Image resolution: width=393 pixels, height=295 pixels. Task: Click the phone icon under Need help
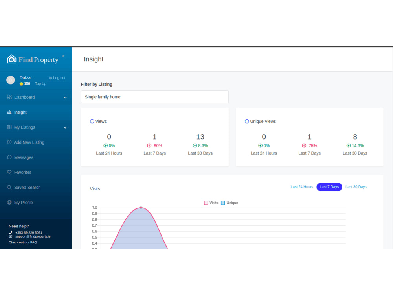10,232
